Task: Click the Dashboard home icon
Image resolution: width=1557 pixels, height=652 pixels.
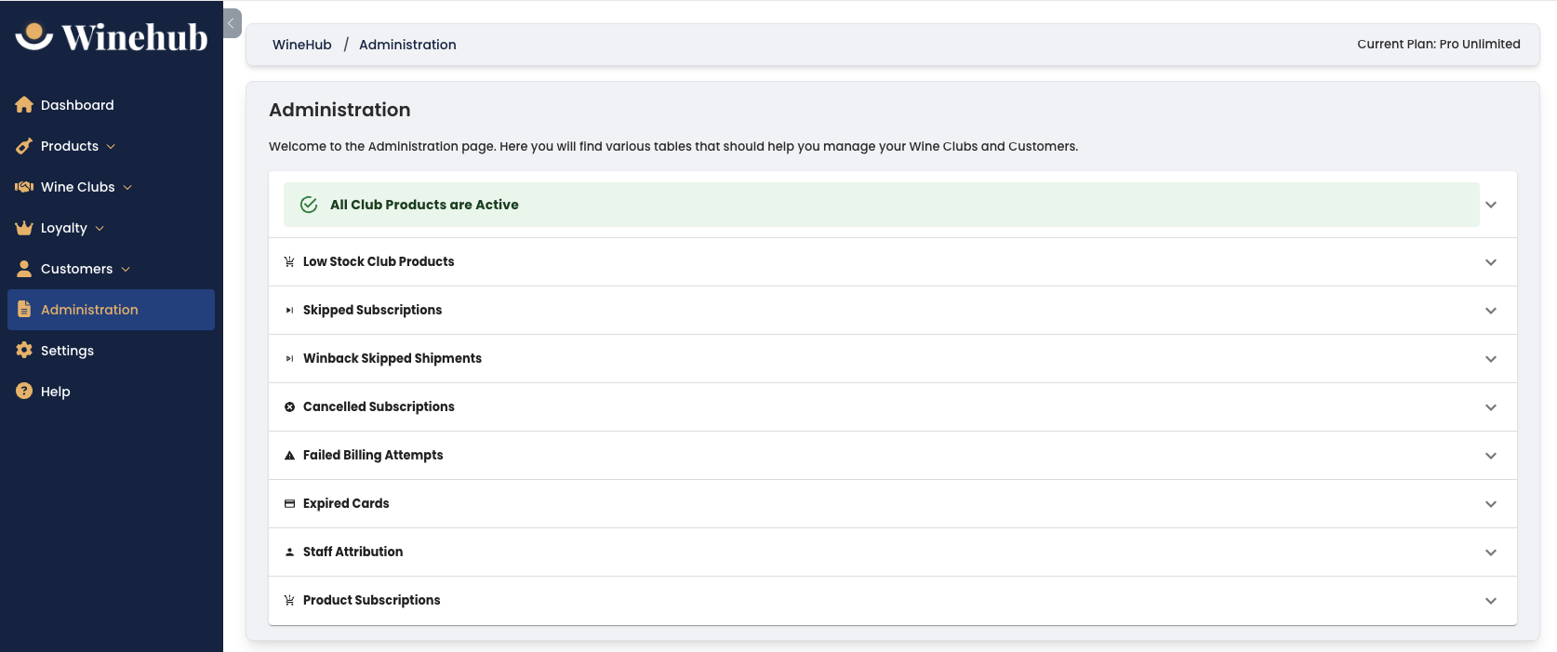Action: (24, 105)
